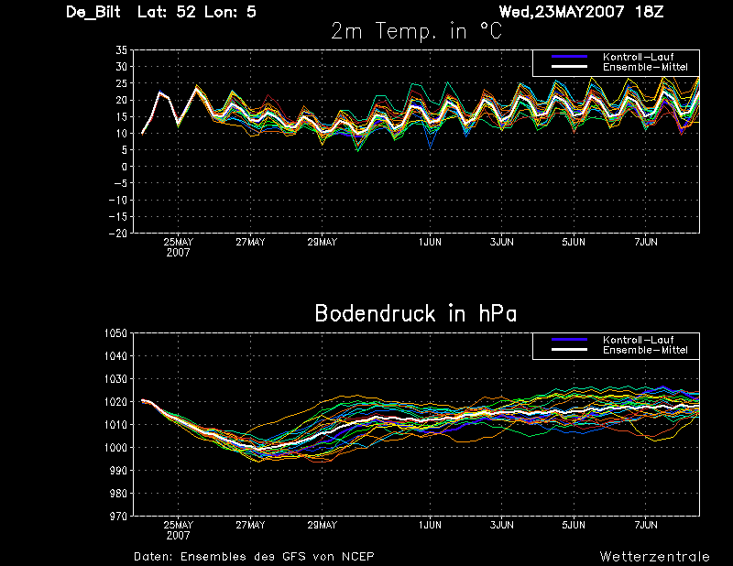The image size is (733, 566).
Task: Click the 'Lat: 52 Lon: 5' coordinates text
Action: coord(197,12)
